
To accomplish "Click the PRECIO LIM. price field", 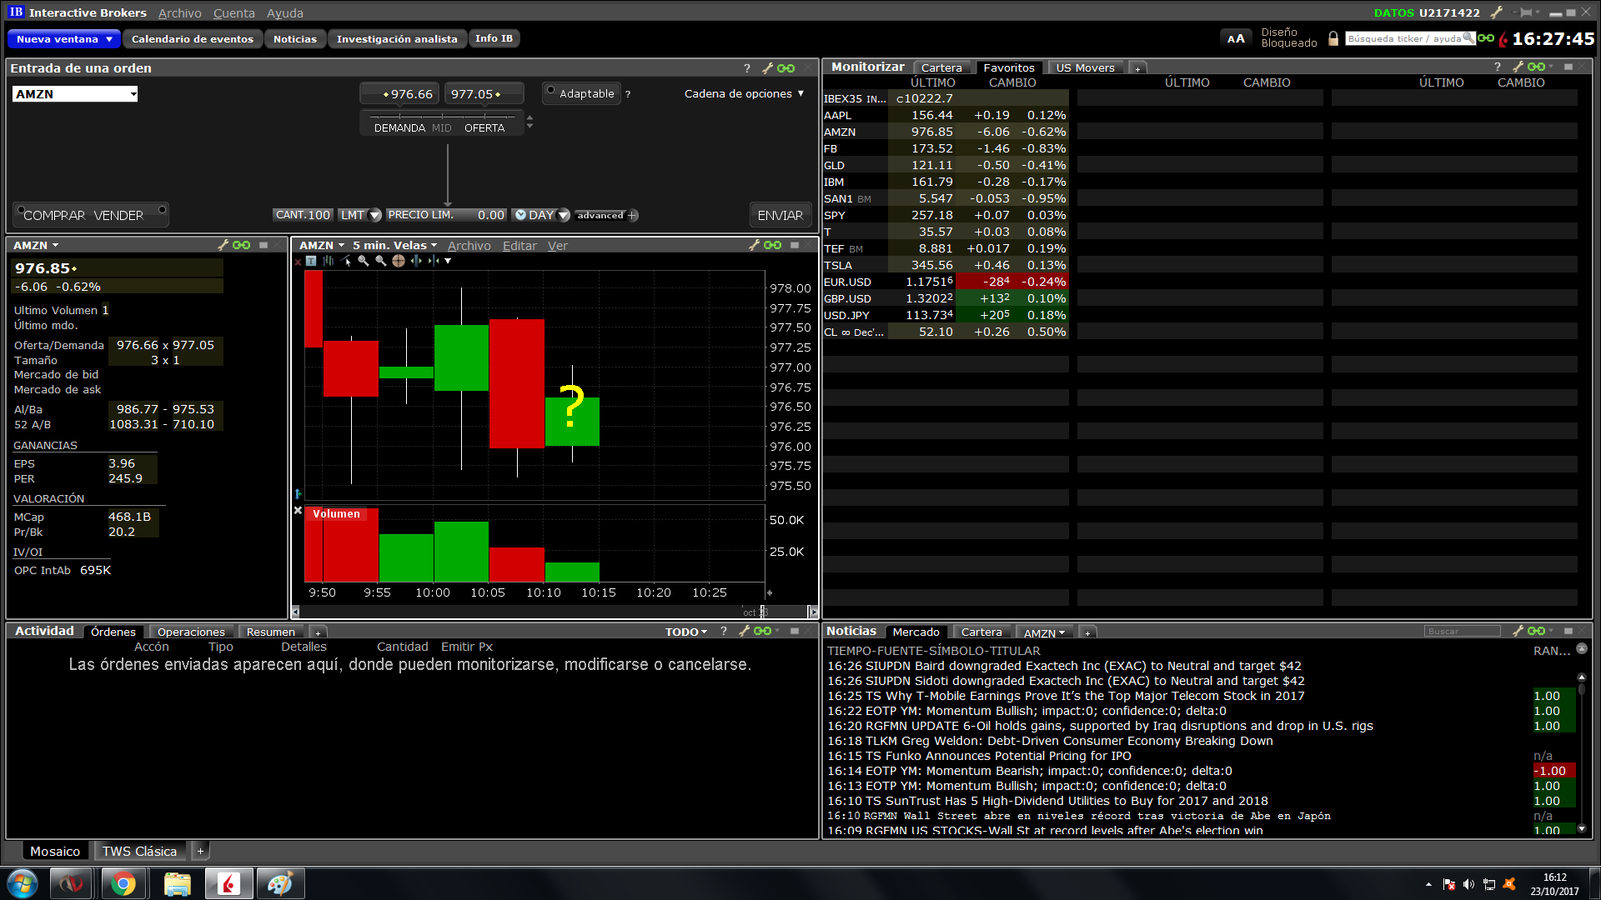I will [x=446, y=215].
